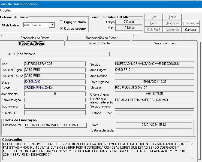Click the question mark lookup button
202x162 pixels.
52,25
